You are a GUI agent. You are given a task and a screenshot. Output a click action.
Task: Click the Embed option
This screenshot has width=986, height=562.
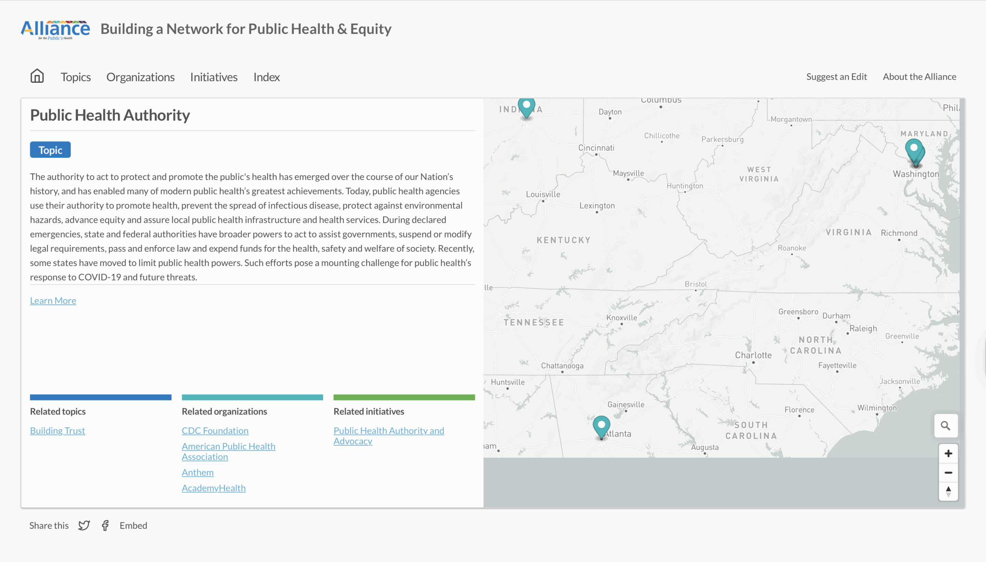point(133,525)
